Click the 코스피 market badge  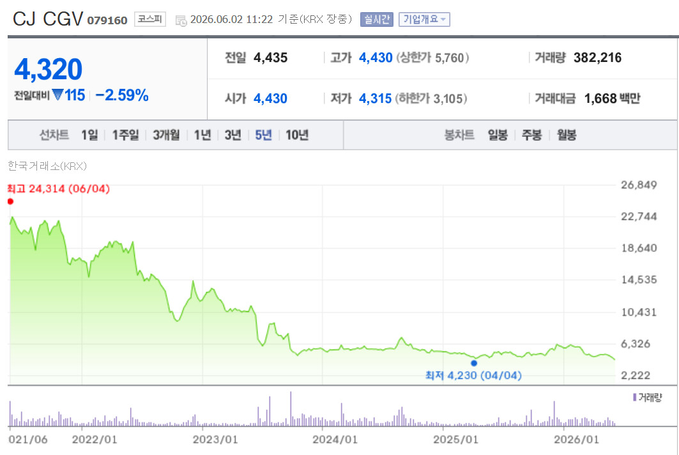tap(150, 19)
